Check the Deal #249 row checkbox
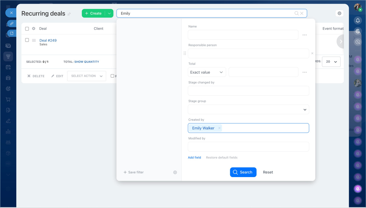Screen dimensions: 366x208 pyautogui.click(x=27, y=40)
